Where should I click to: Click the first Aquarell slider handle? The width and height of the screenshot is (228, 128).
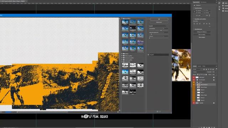(161, 30)
